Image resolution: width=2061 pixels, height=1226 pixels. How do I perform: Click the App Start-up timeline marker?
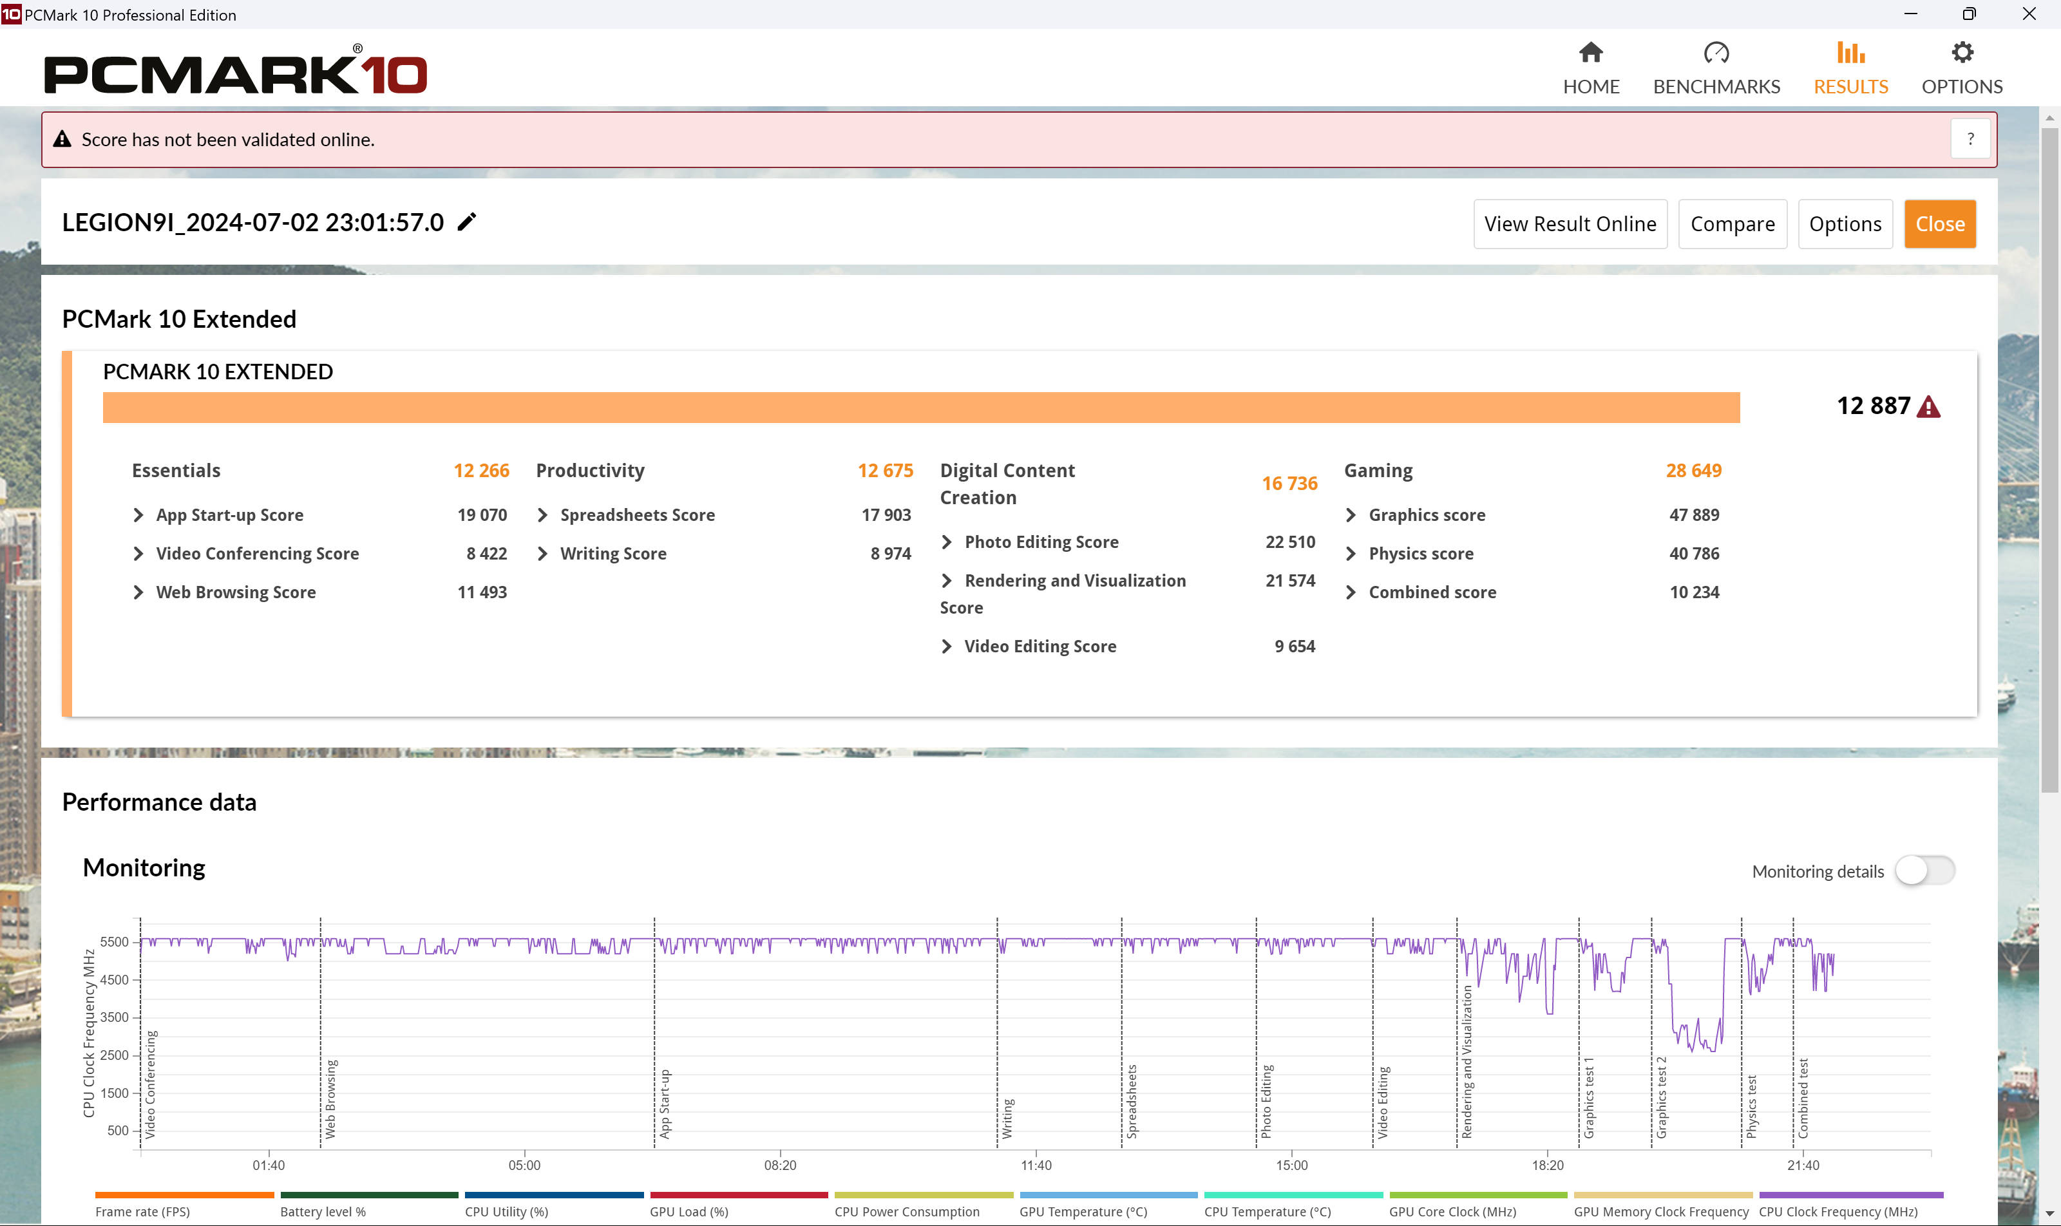click(x=665, y=1104)
